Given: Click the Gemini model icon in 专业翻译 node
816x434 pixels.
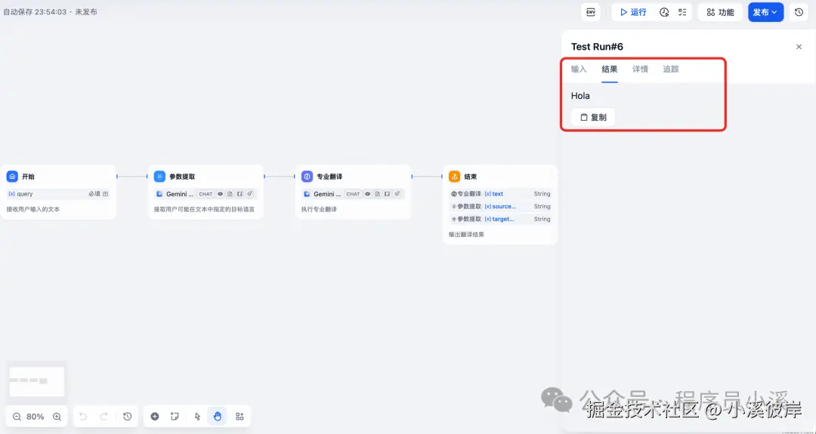Looking at the screenshot, I should [307, 194].
